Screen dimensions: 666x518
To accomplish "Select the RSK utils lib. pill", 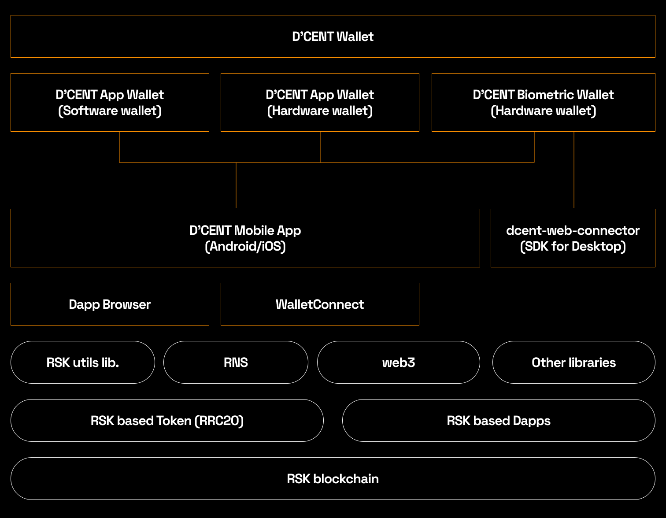I will [83, 363].
